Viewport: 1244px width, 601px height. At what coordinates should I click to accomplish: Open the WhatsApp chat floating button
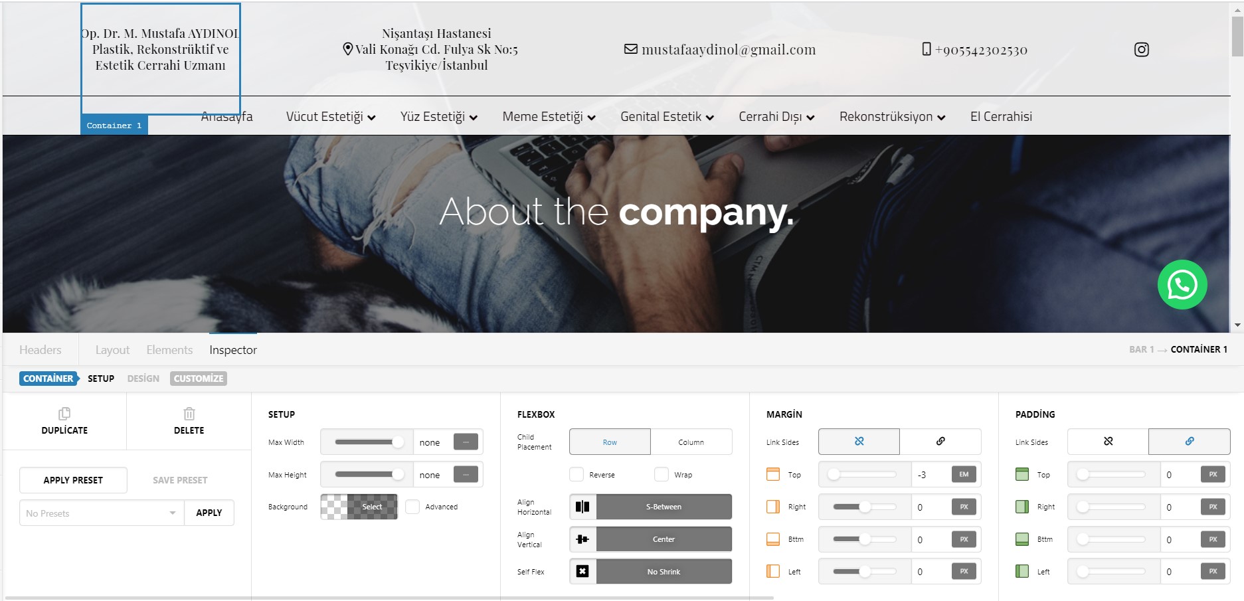[x=1182, y=285]
